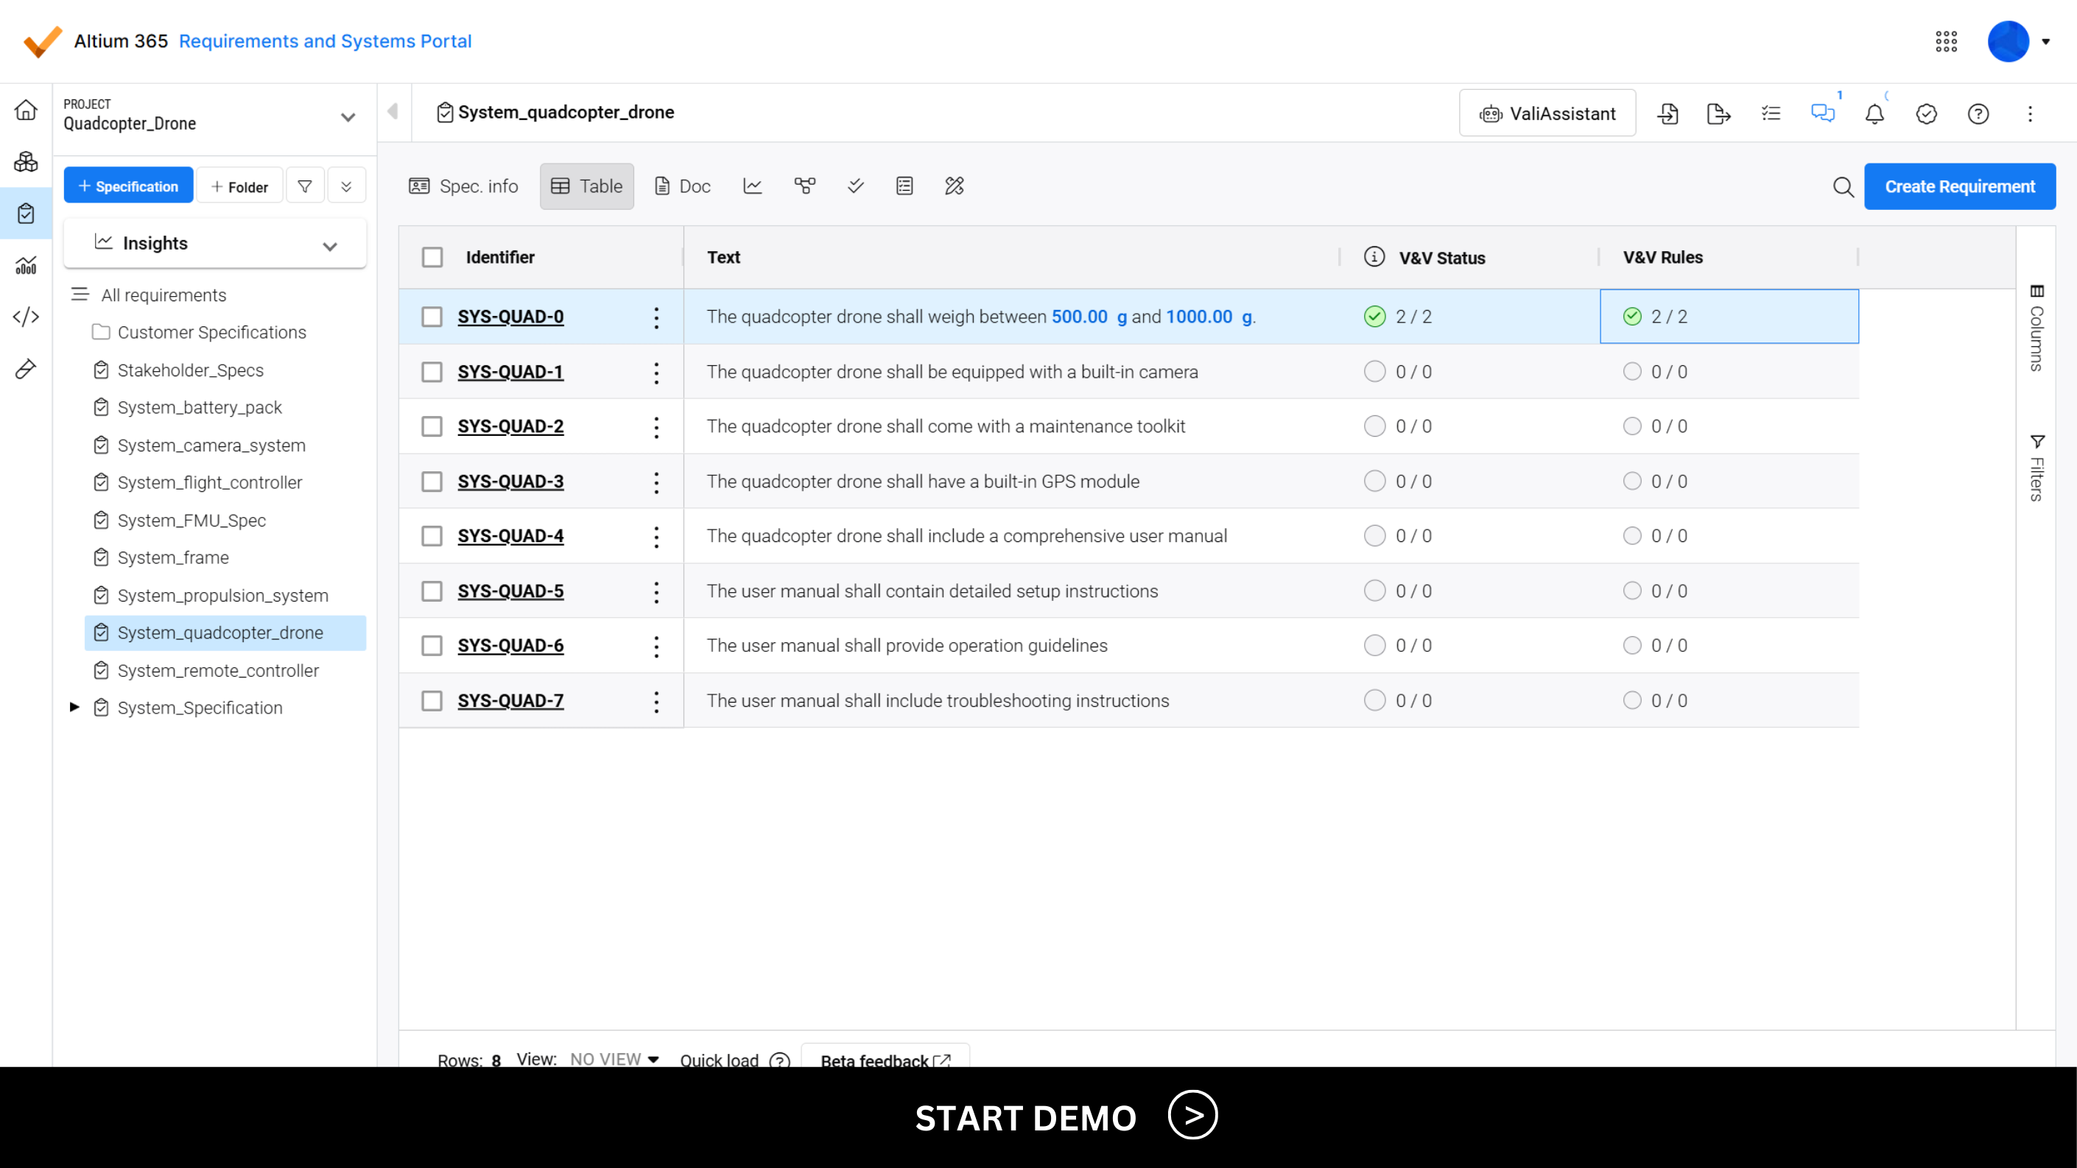Expand the Insights dropdown panel

click(x=330, y=245)
